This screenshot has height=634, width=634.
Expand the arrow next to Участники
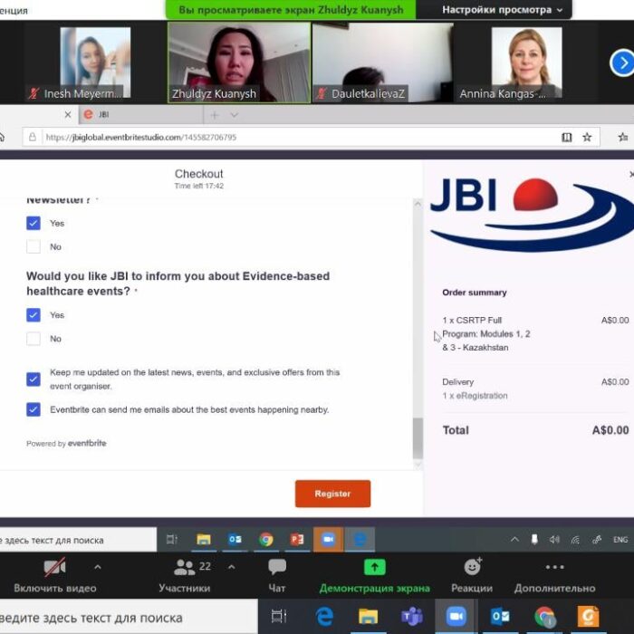coord(231,567)
